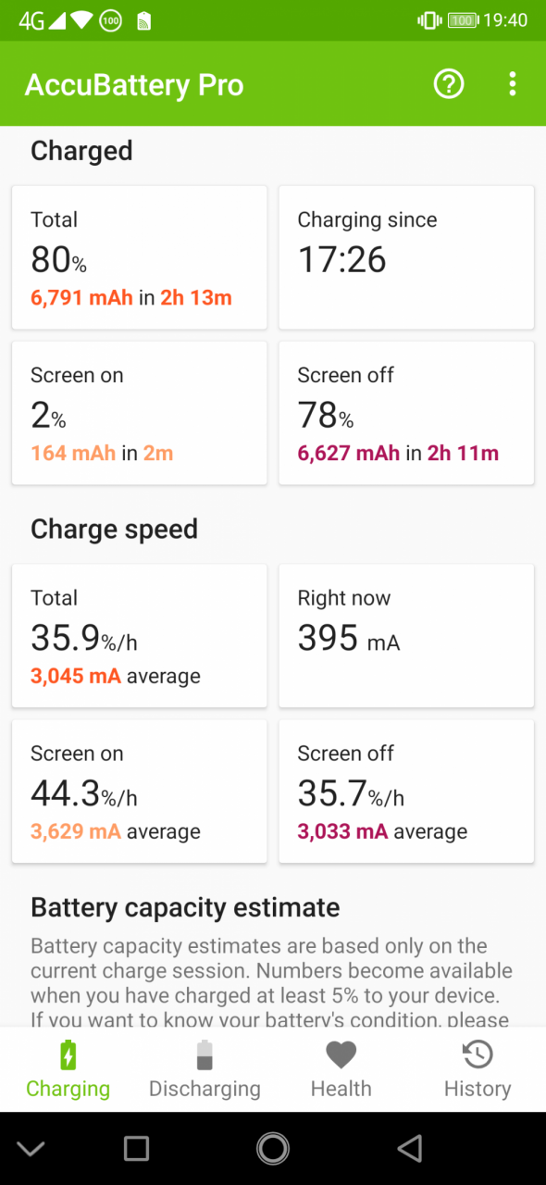Collapse keyboard chevron in navigation bar
Image resolution: width=546 pixels, height=1185 pixels.
point(31,1149)
